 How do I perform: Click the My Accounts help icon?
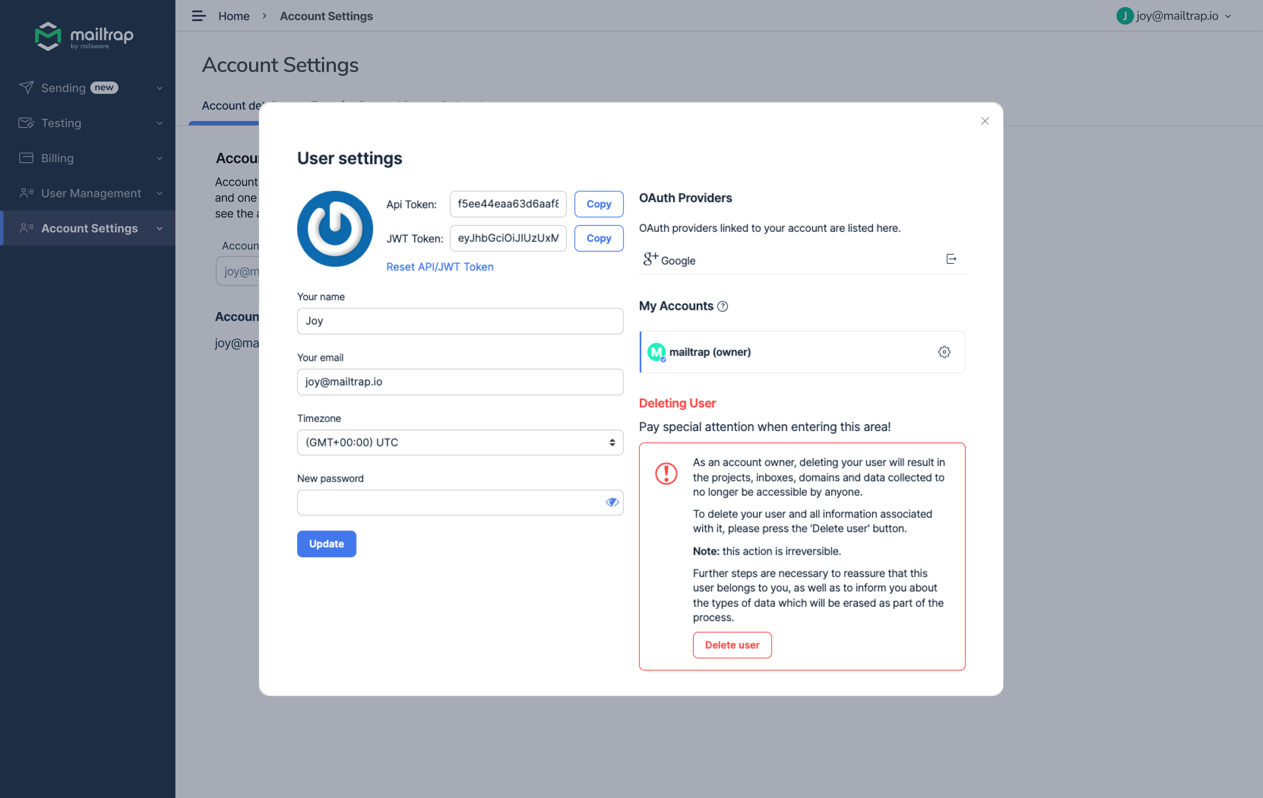(722, 306)
